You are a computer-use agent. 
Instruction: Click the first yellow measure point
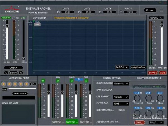4,84
